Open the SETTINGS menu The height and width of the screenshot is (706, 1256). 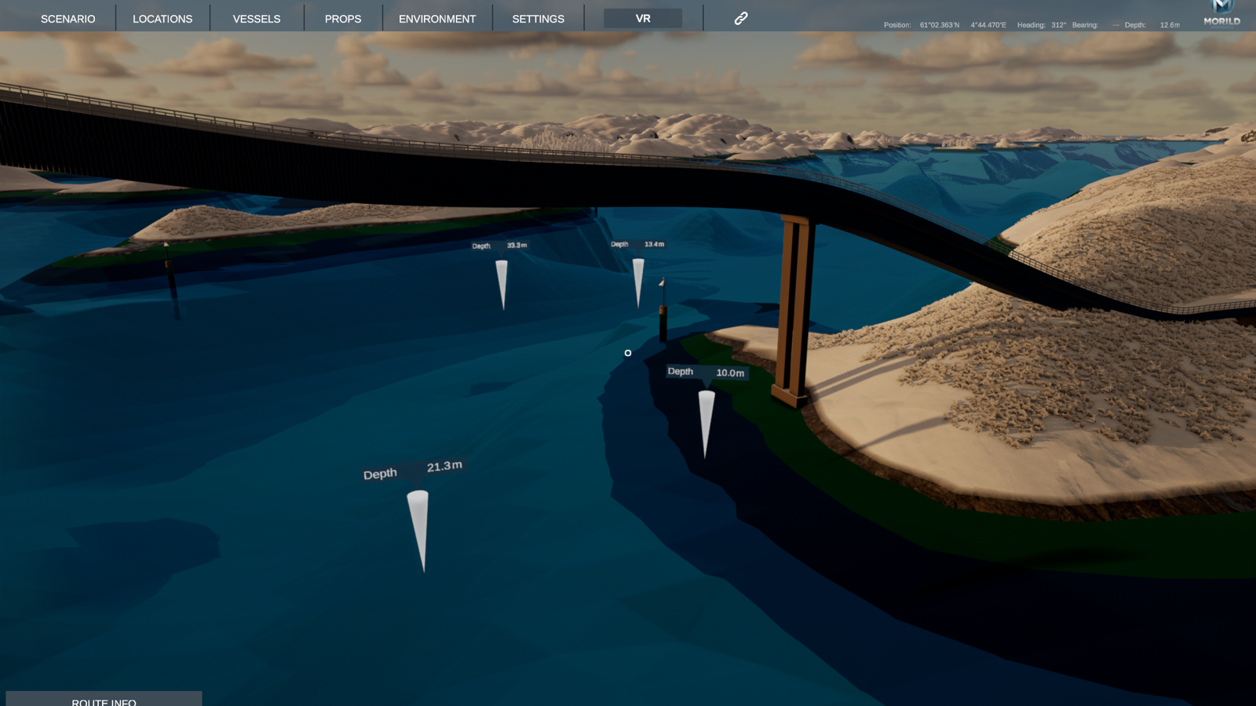(x=539, y=19)
